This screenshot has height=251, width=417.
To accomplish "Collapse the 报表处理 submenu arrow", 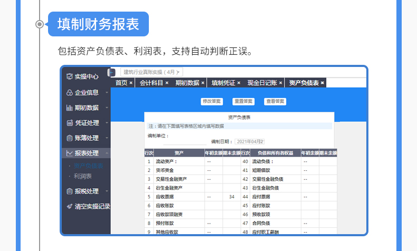I will click(x=107, y=153).
